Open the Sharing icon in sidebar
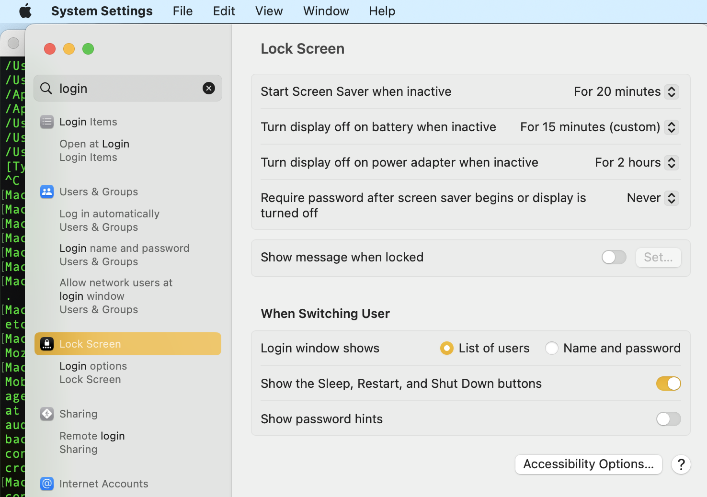 pyautogui.click(x=47, y=414)
